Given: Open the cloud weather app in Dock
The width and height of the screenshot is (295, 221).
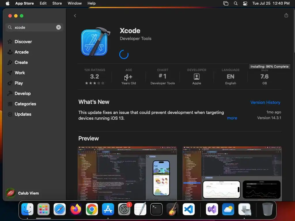Looking at the screenshot, I should pyautogui.click(x=228, y=209).
